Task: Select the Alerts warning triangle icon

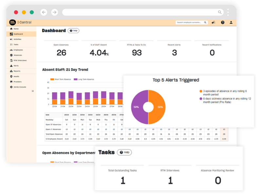Action: point(11,65)
